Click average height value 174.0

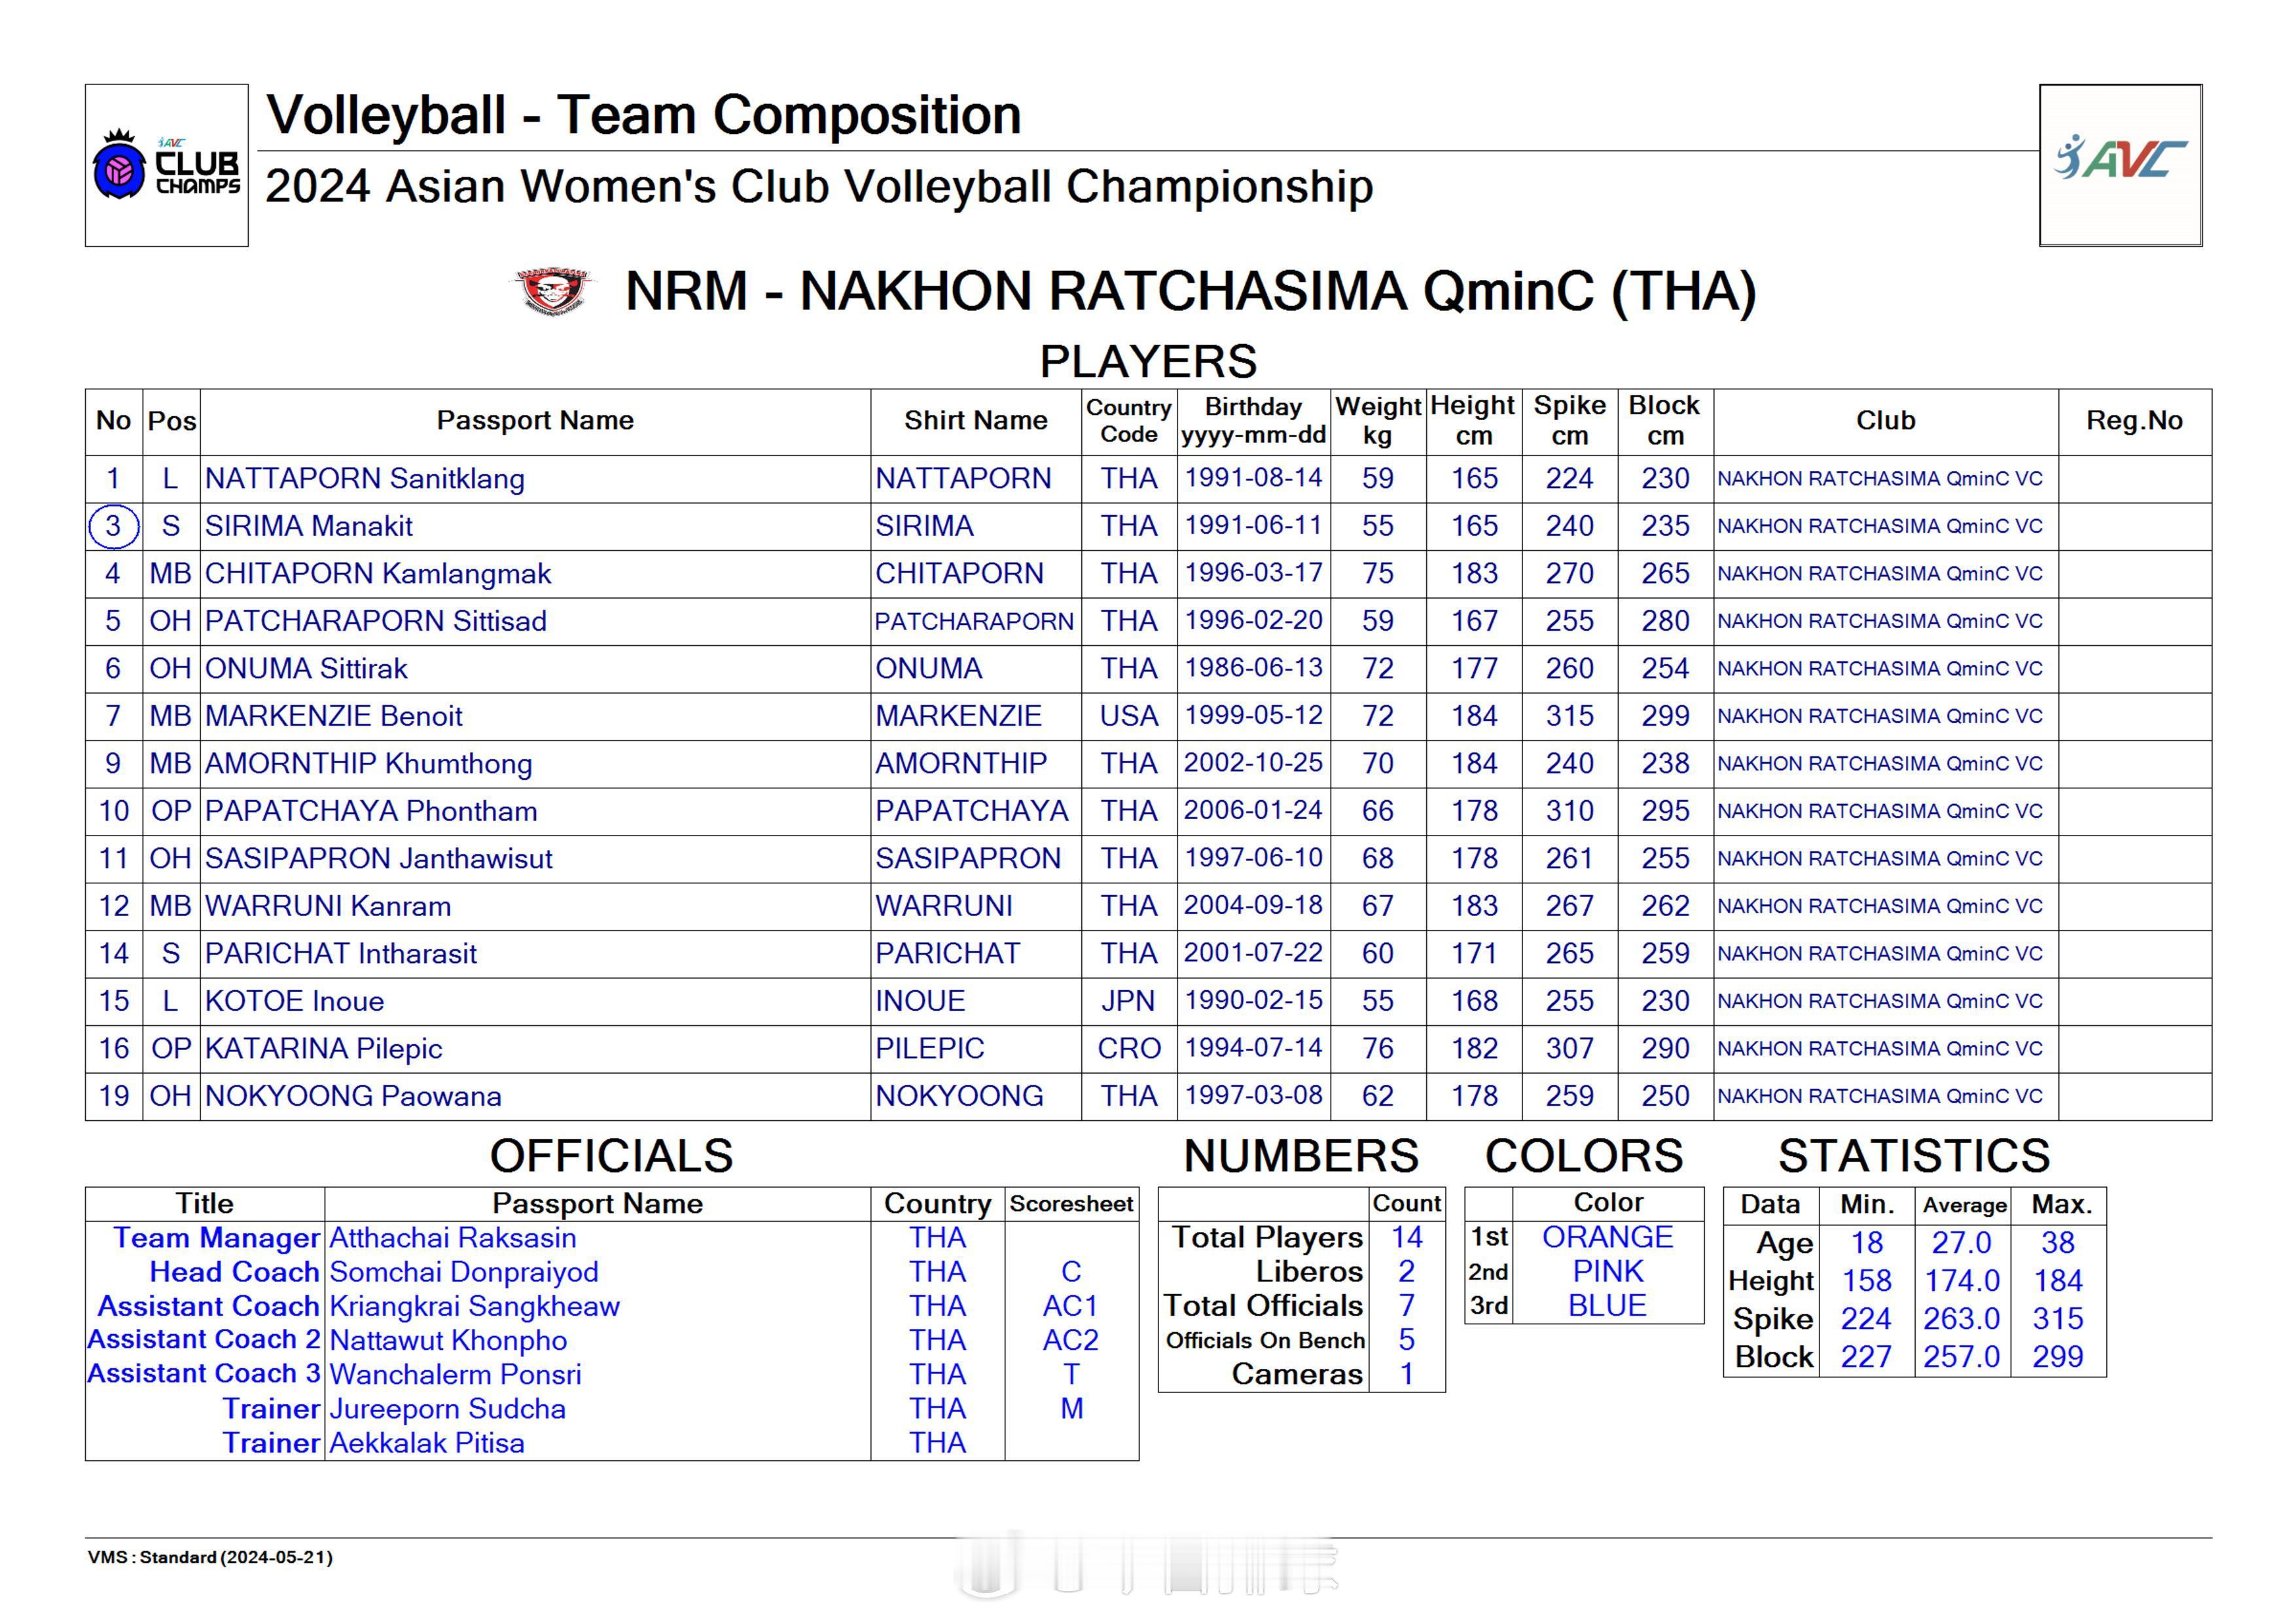pyautogui.click(x=1961, y=1280)
